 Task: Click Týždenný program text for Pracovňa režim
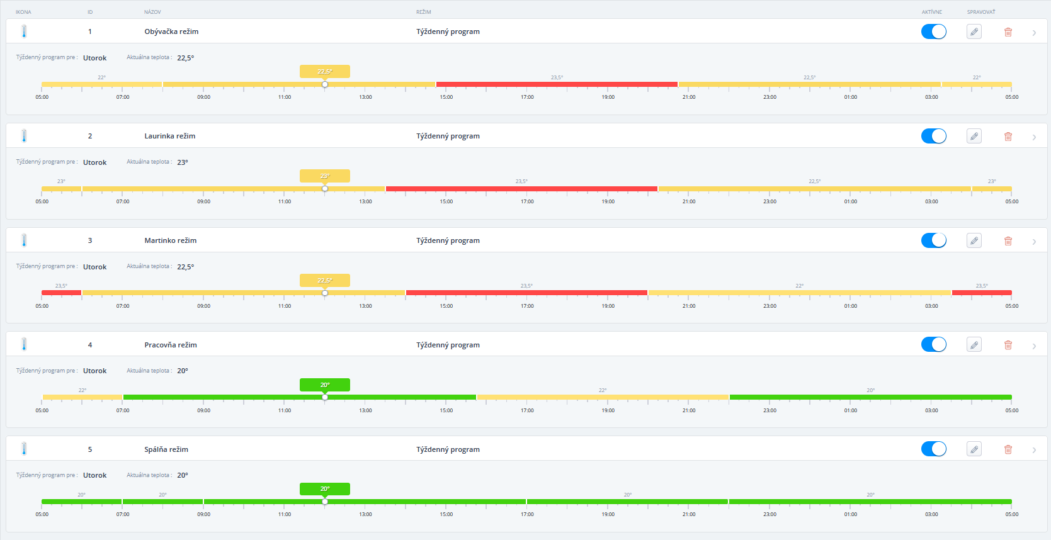448,345
